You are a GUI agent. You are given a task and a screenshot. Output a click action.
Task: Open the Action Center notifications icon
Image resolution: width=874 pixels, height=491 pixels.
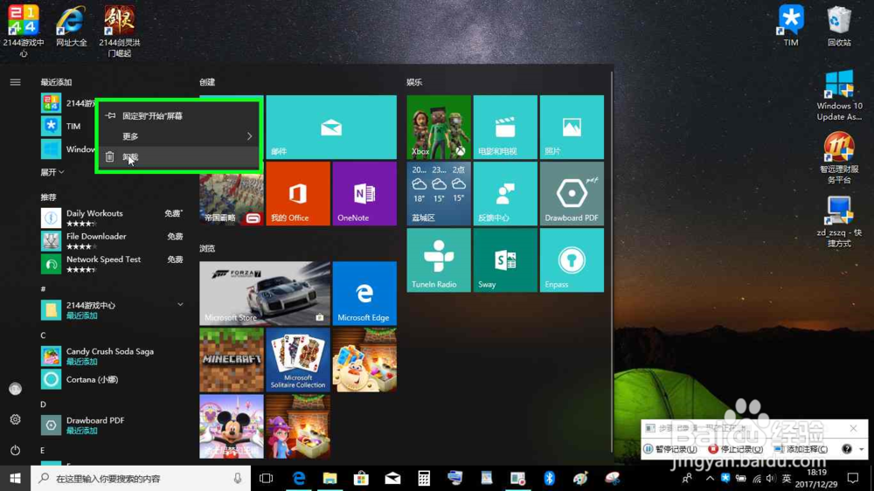pos(853,478)
